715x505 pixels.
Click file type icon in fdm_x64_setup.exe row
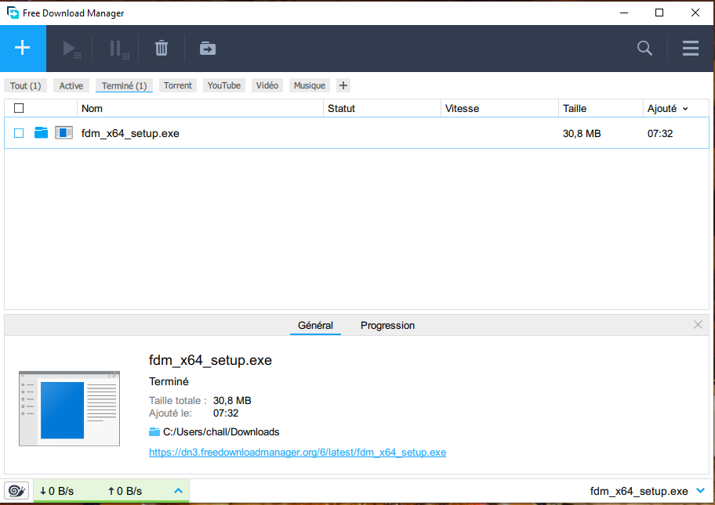pos(64,132)
